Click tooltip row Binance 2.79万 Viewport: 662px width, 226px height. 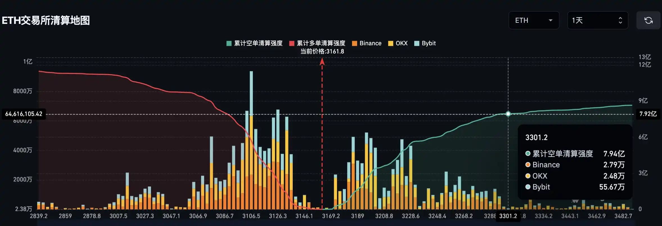575,165
